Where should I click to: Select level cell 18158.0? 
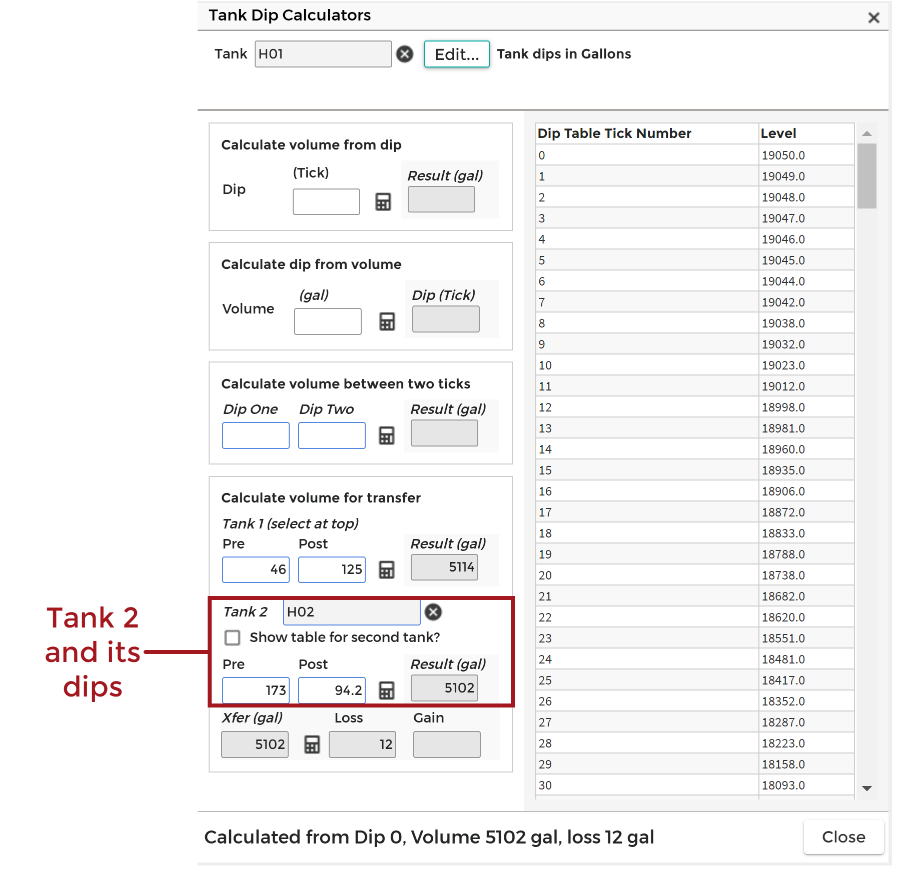pyautogui.click(x=806, y=764)
